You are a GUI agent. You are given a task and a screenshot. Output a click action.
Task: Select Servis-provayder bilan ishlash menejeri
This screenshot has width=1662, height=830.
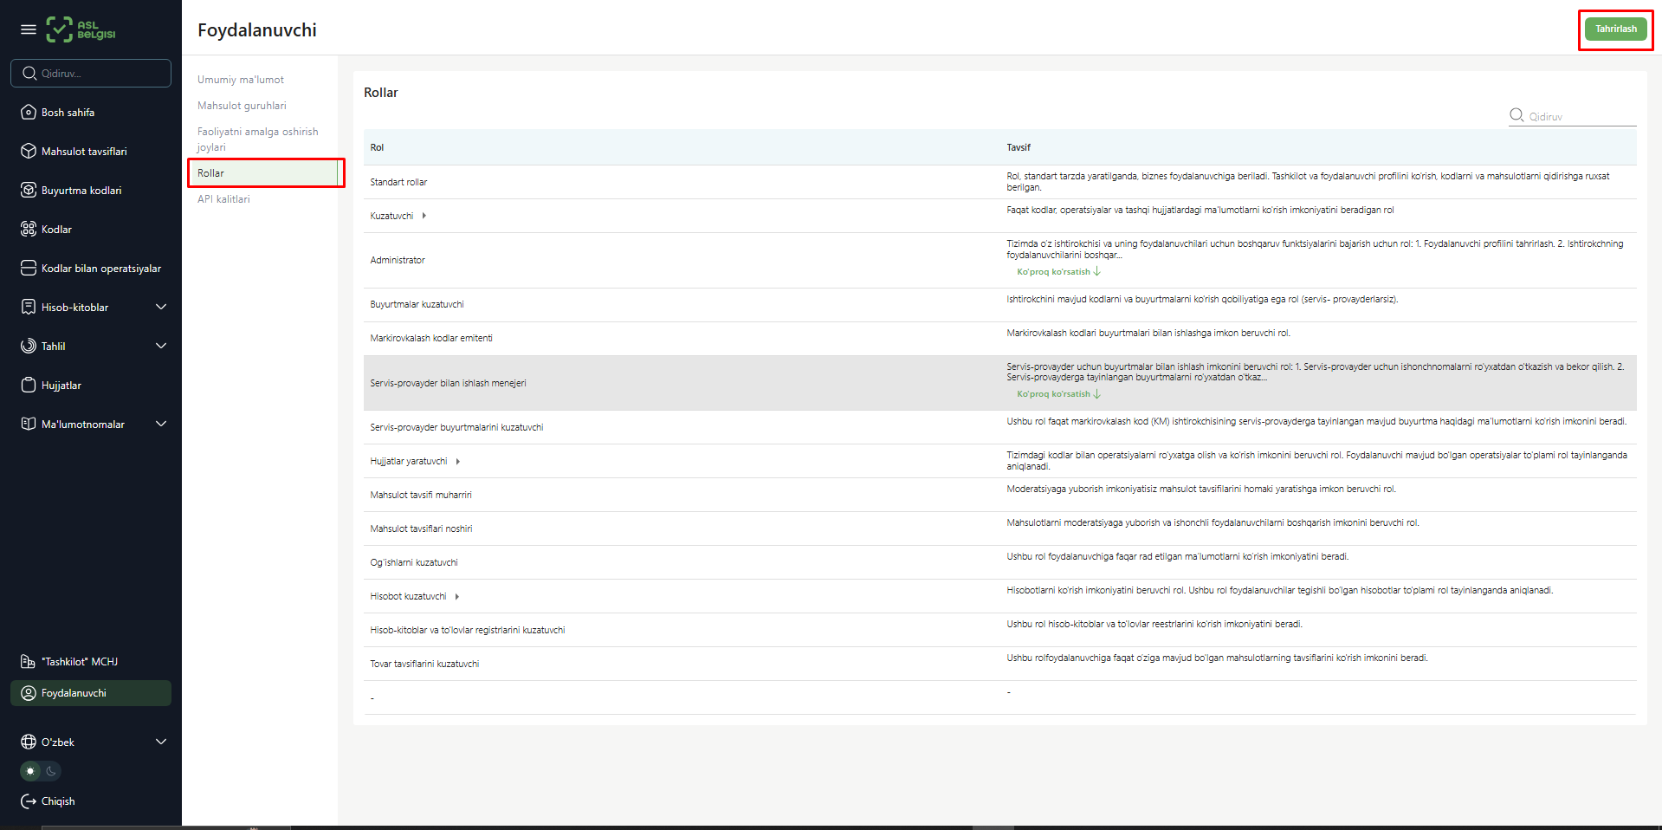click(999, 383)
